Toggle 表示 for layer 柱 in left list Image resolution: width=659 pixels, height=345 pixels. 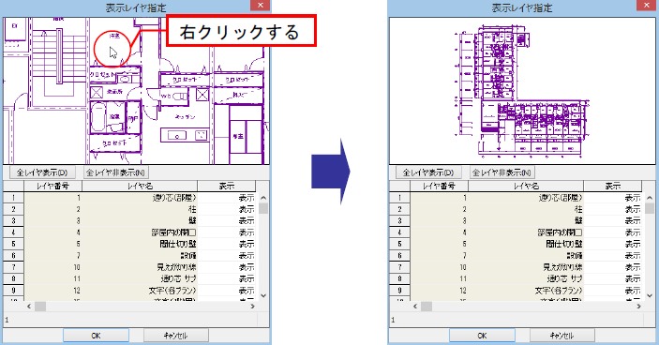pos(227,209)
